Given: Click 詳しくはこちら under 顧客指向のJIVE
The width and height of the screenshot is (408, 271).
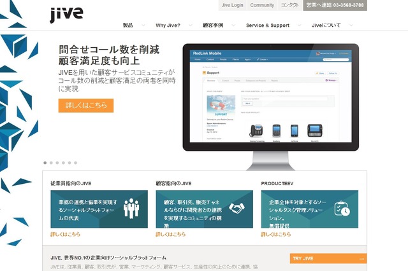Looking at the screenshot, I should 171,234.
